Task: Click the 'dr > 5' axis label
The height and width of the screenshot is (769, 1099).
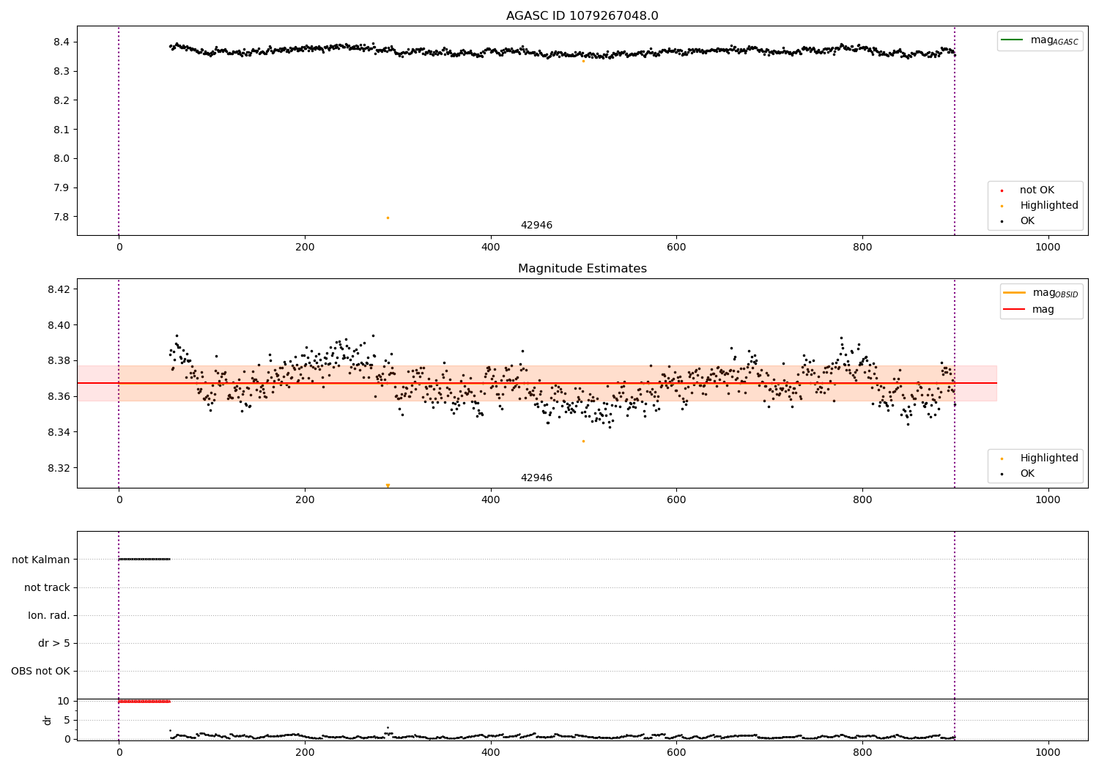Action: [54, 644]
